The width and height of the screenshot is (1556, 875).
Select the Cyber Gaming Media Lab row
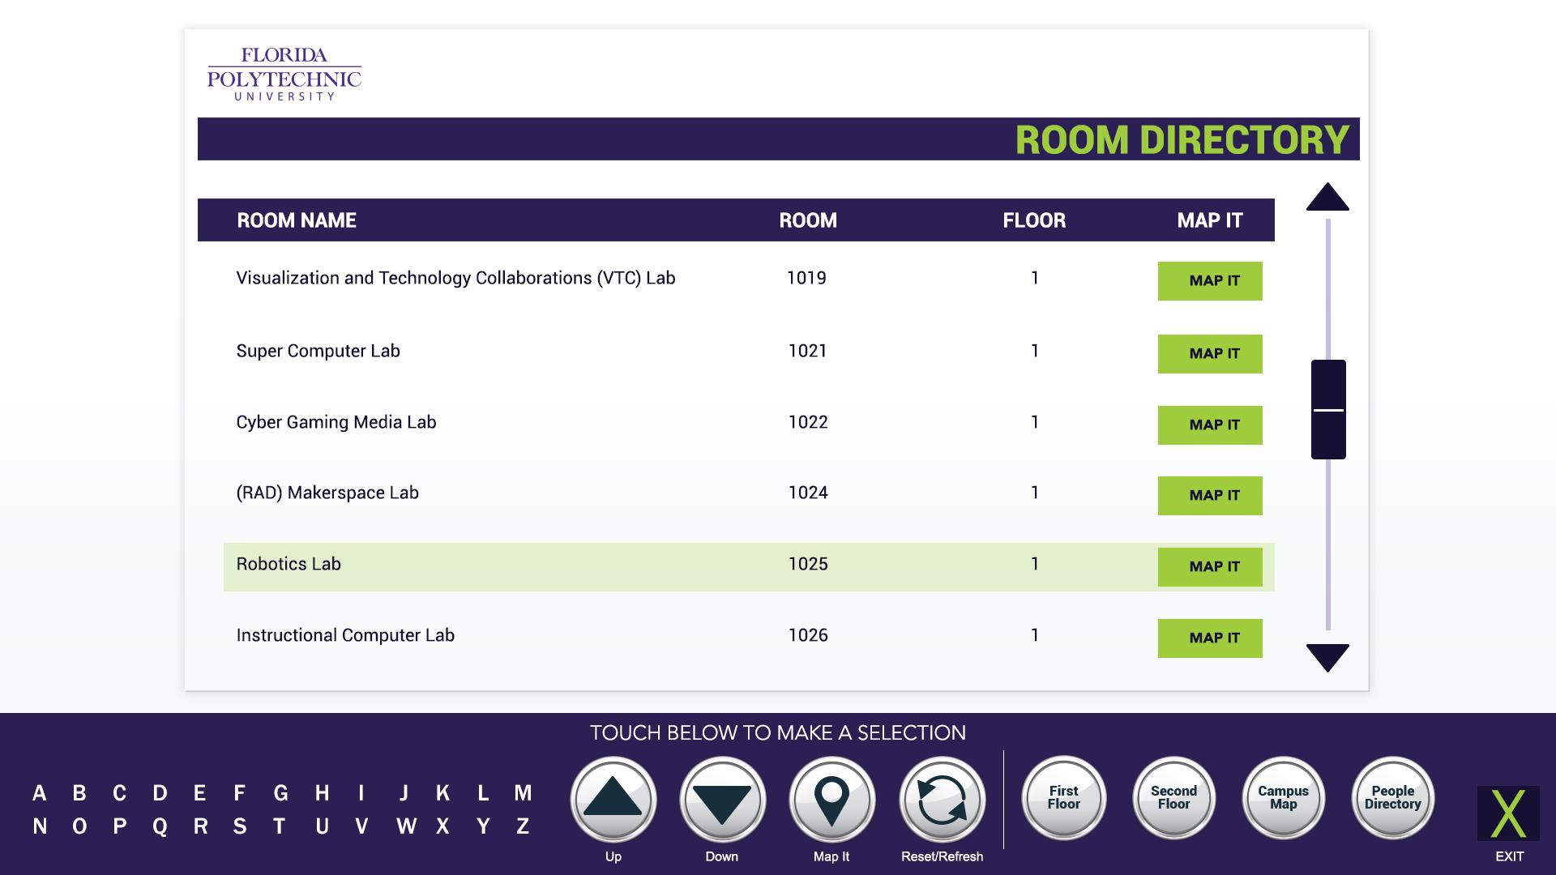tap(336, 422)
